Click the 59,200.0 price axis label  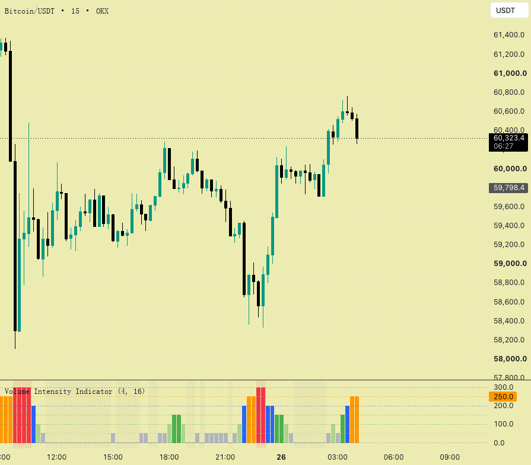(509, 245)
